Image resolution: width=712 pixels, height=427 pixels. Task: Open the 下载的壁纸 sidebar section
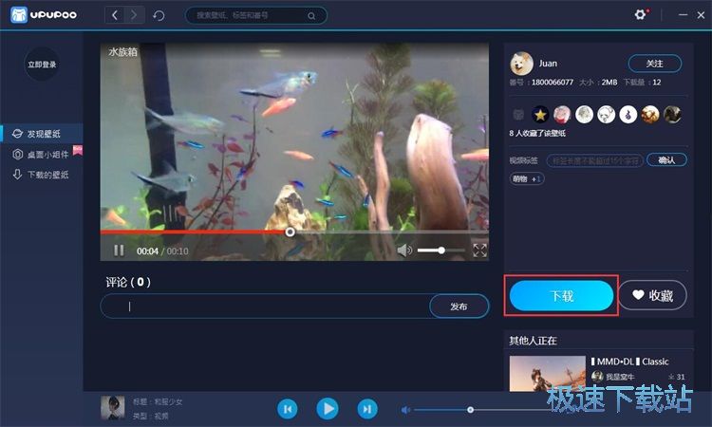point(42,175)
